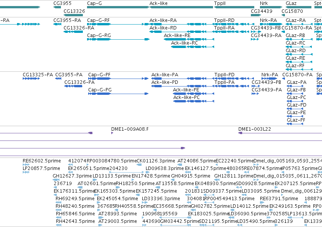Click transcript Ack-like-RA
Viewport: 322px width, 227px height.
point(182,24)
